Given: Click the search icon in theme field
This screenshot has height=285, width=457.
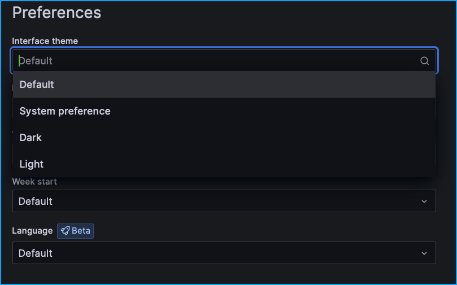Looking at the screenshot, I should click(x=424, y=61).
